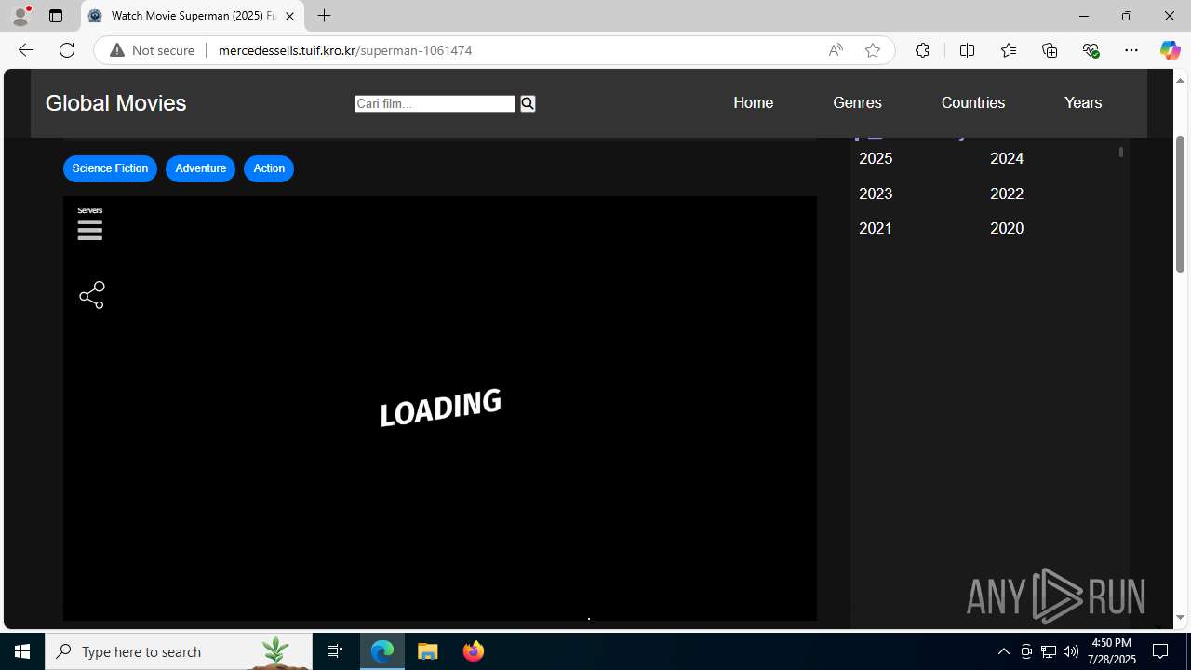Screen dimensions: 1191x670
Task: Close the Superman movie tab
Action: coord(289,16)
